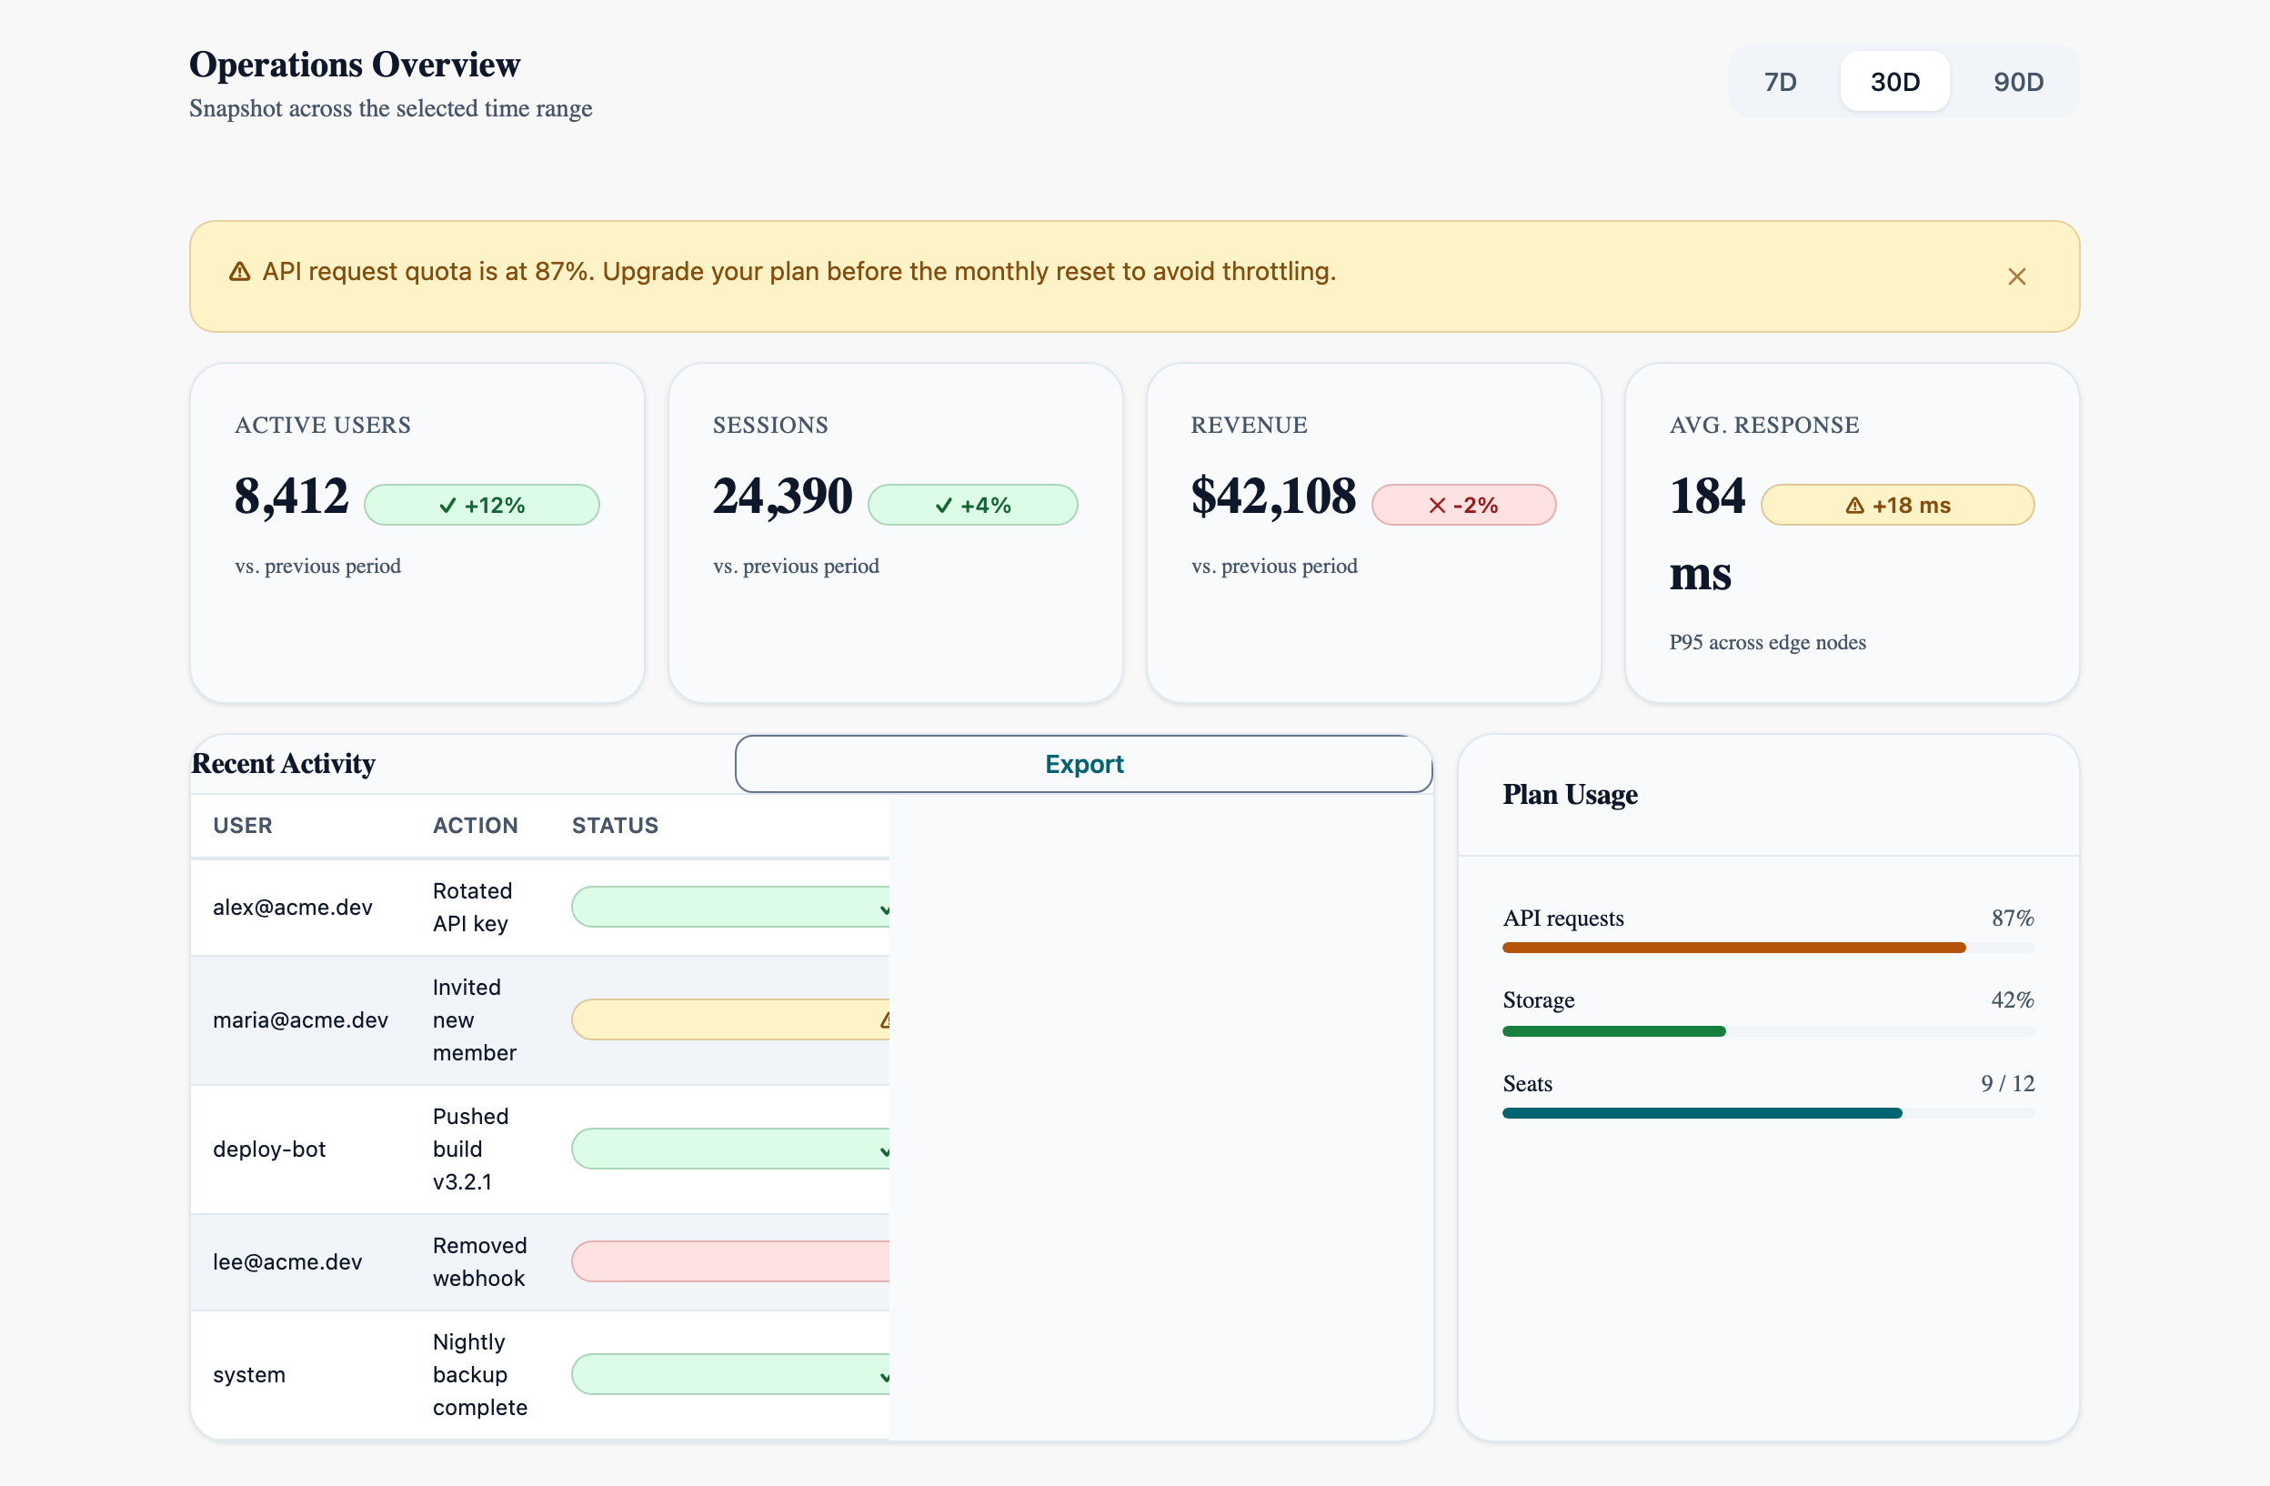This screenshot has height=1486, width=2270.
Task: Click the STATUS column header
Action: click(x=615, y=825)
